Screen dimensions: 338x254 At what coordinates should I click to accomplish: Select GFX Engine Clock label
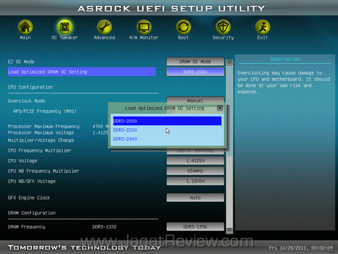[29, 198]
